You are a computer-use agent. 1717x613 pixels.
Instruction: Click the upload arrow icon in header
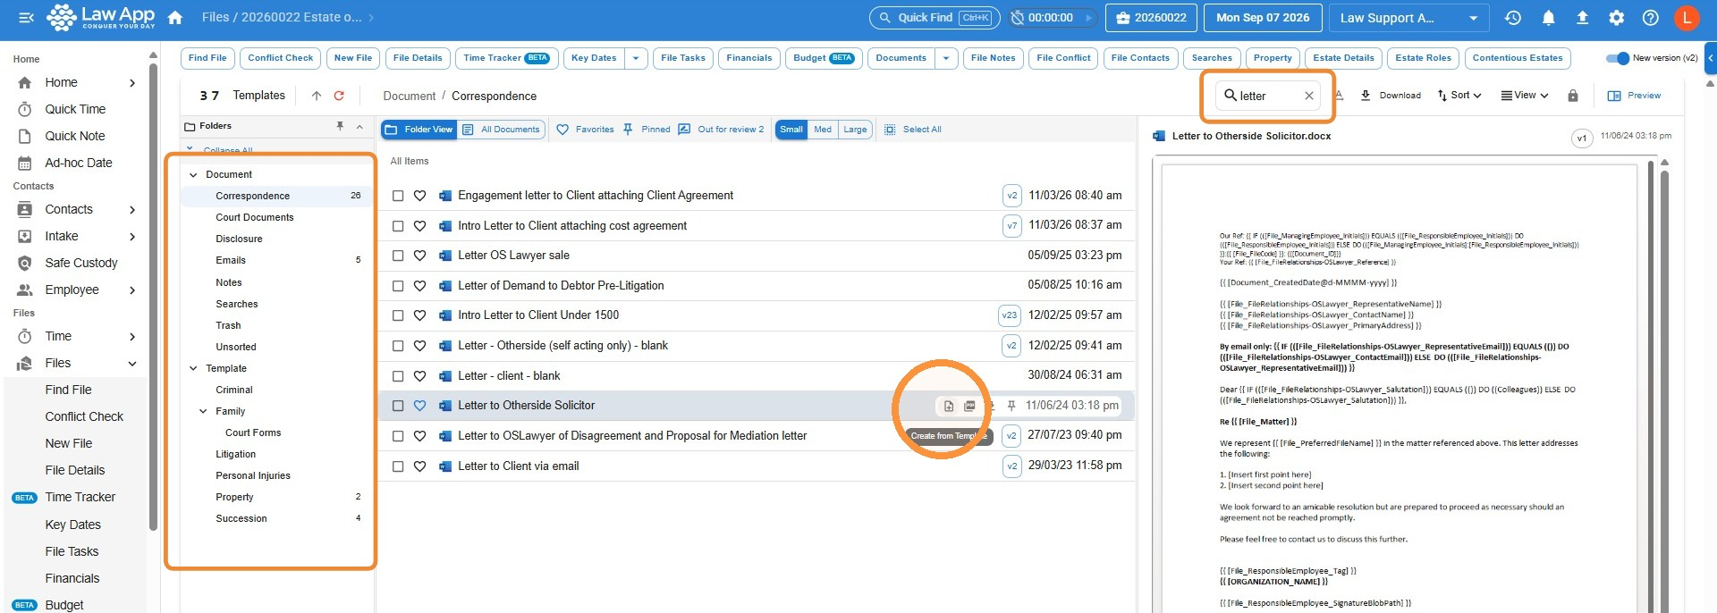click(x=1582, y=17)
